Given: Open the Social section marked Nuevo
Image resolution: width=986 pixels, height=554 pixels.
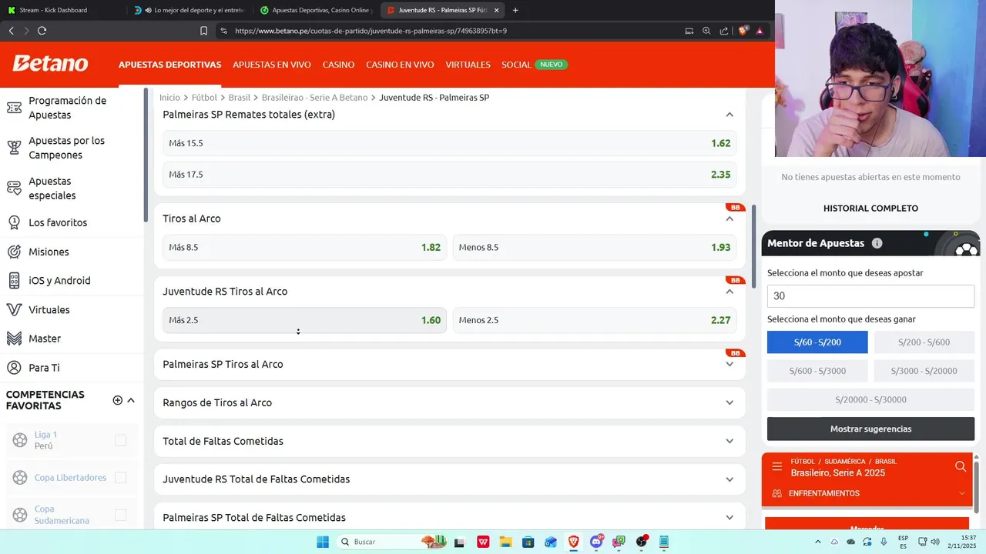Looking at the screenshot, I should [535, 65].
